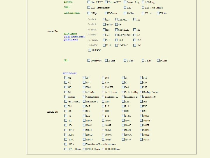Image resolution: width=210 pixels, height=158 pixels.
Task: Enable the 8z1/PHENIX zone checkbox
Action: 116,35
